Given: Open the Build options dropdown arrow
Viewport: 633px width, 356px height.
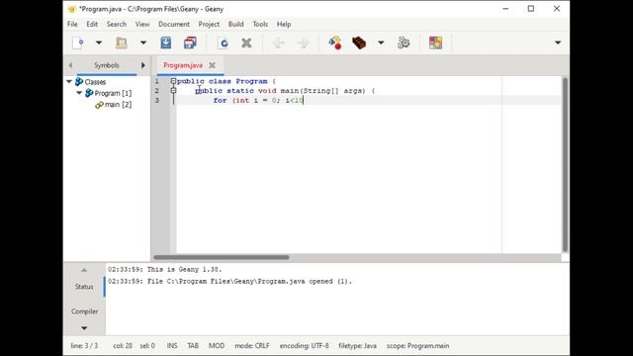Looking at the screenshot, I should click(381, 43).
